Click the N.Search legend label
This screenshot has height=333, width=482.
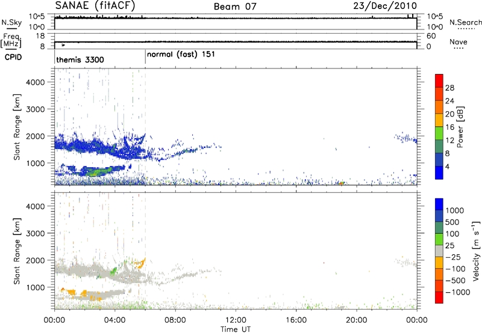coord(466,22)
